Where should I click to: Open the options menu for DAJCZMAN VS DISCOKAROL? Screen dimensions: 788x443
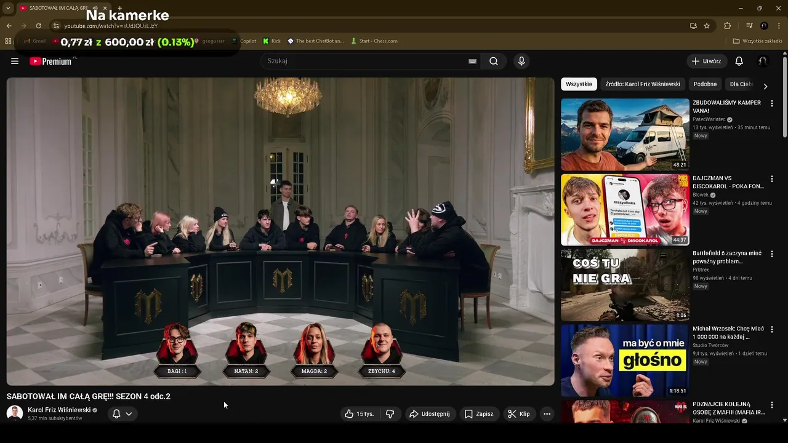pos(772,179)
